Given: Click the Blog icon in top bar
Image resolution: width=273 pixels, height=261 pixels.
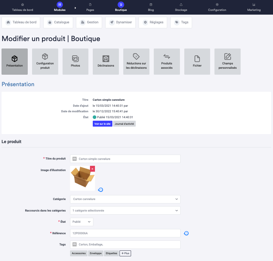Looking at the screenshot, I should 151,5.
